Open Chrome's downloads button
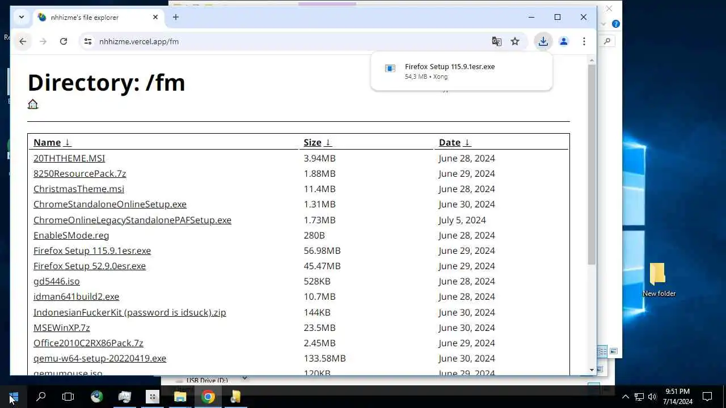 pos(543,41)
